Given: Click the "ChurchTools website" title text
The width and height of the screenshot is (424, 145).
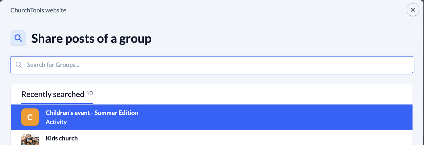Looking at the screenshot, I should 38,10.
